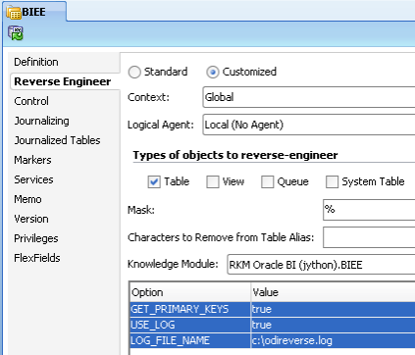Select the GET_PRIMARY_KEYS option row
The image size is (415, 355).
point(273,309)
